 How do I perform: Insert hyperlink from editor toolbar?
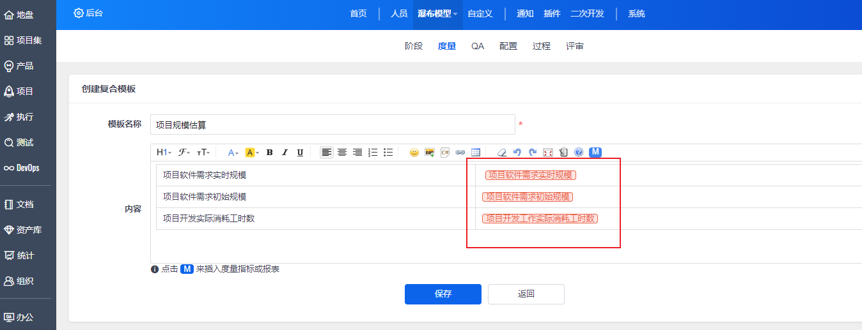(x=460, y=153)
